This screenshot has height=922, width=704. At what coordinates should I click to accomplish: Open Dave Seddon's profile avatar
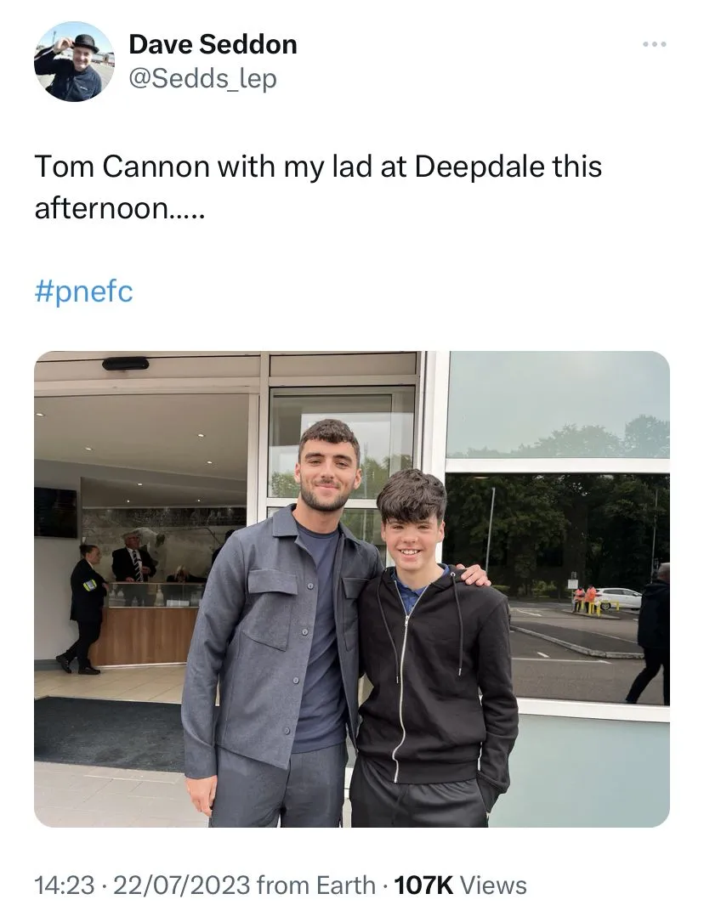tap(74, 61)
